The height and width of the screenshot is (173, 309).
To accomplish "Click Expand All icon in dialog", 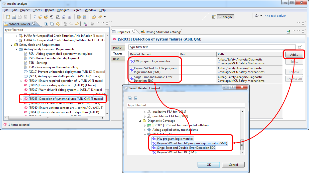I will (130, 98).
